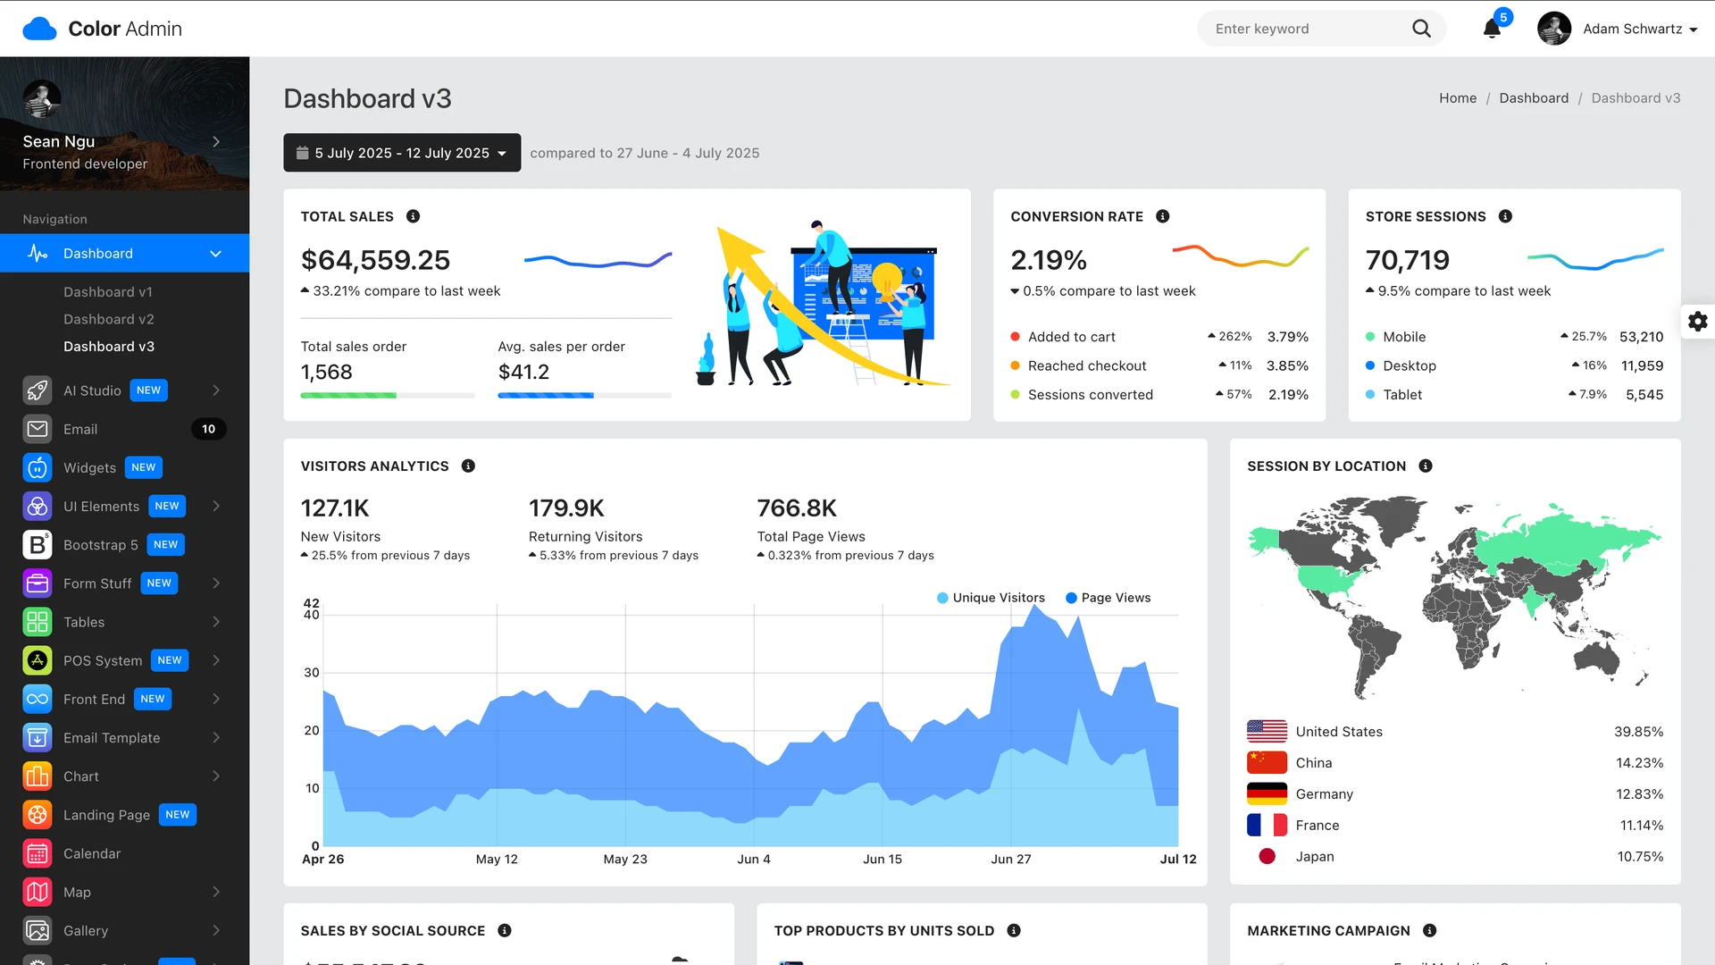Click the United States flag row
Screen dimensions: 1715x965
(x=1455, y=732)
